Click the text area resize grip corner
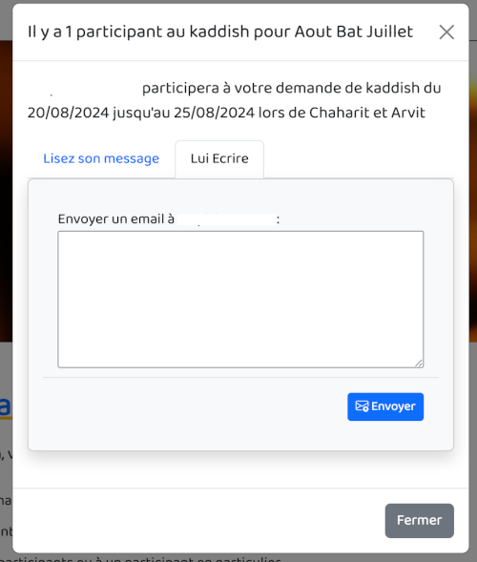Screen dimensions: 477x562 (x=419, y=364)
